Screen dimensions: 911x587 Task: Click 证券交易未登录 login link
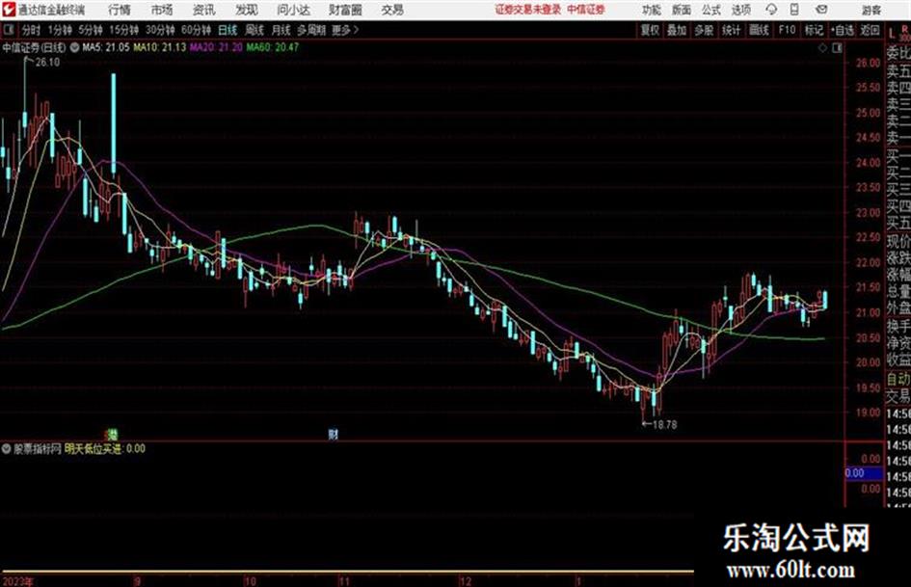(x=528, y=10)
